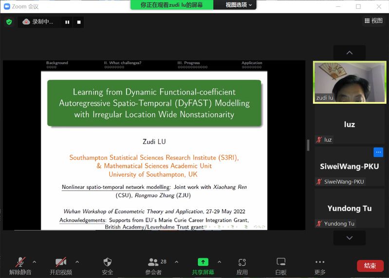
Task: Open the Apps (应用) icon
Action: pyautogui.click(x=242, y=262)
